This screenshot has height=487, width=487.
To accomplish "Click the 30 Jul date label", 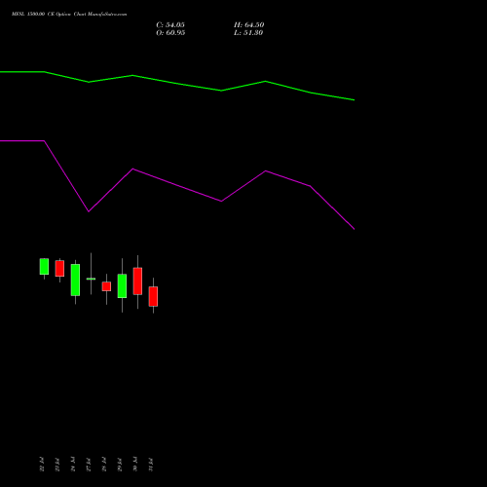I will pos(135,465).
